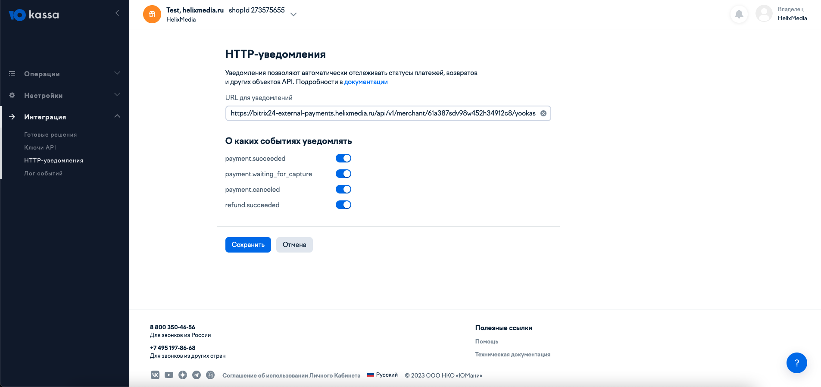Open the shop selector dropdown arrow
This screenshot has width=821, height=387.
(x=293, y=14)
